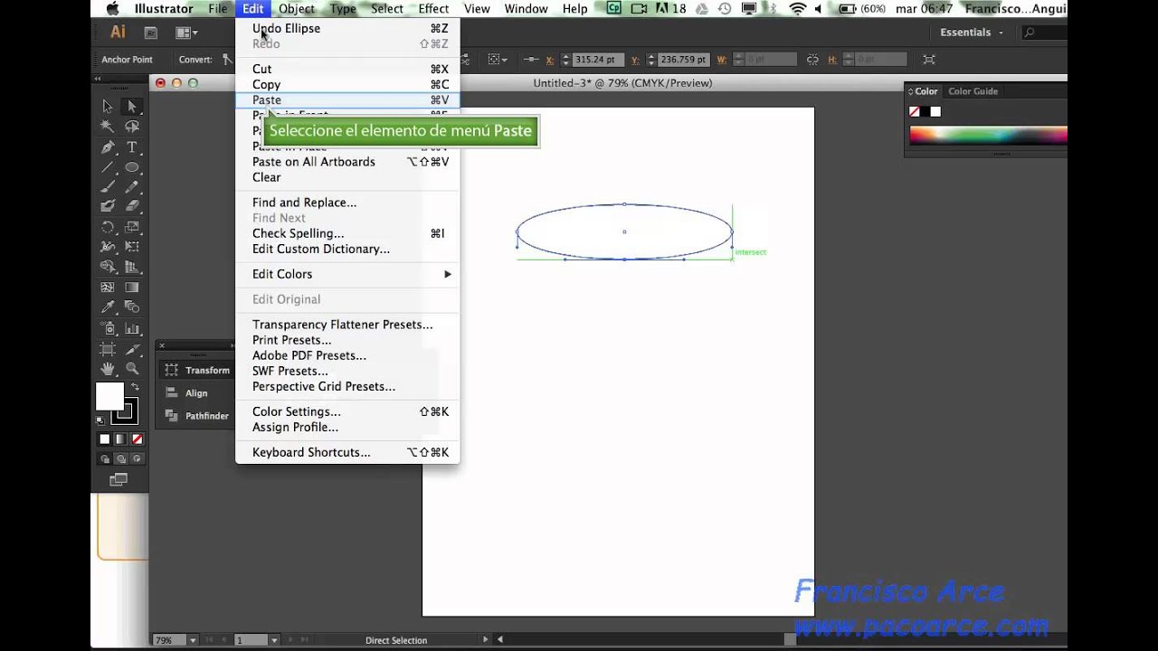Select the Gradient tool

click(132, 288)
